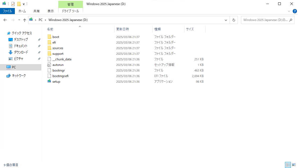Open the Quick Access Toolbar customize dropdown
Viewport: 298px width, 168px height.
click(24, 4)
